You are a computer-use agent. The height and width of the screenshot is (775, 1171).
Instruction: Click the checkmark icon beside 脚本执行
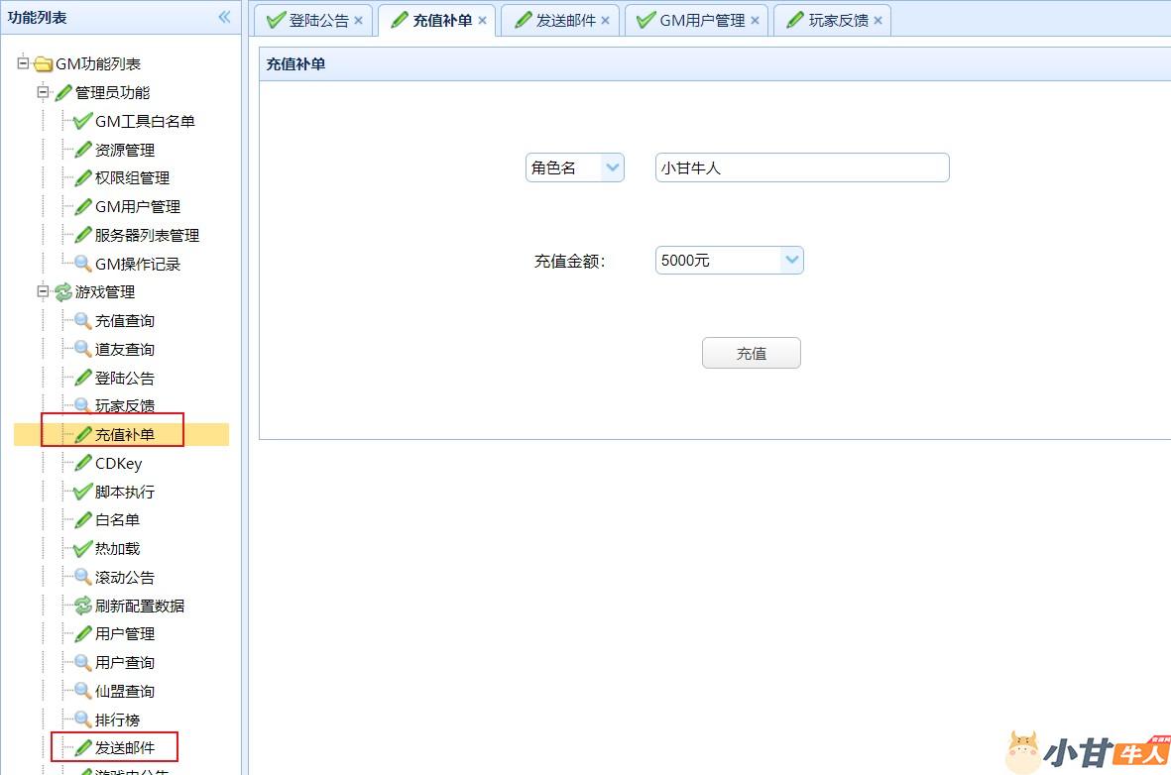pyautogui.click(x=83, y=492)
